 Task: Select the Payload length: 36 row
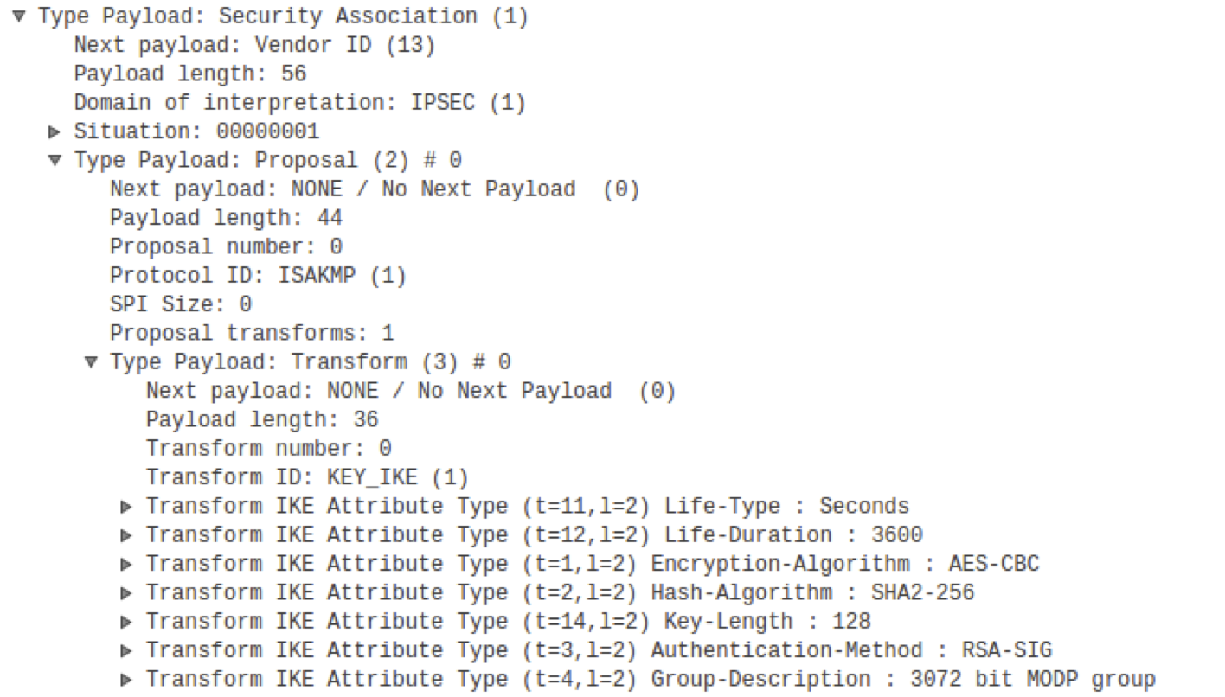[261, 419]
